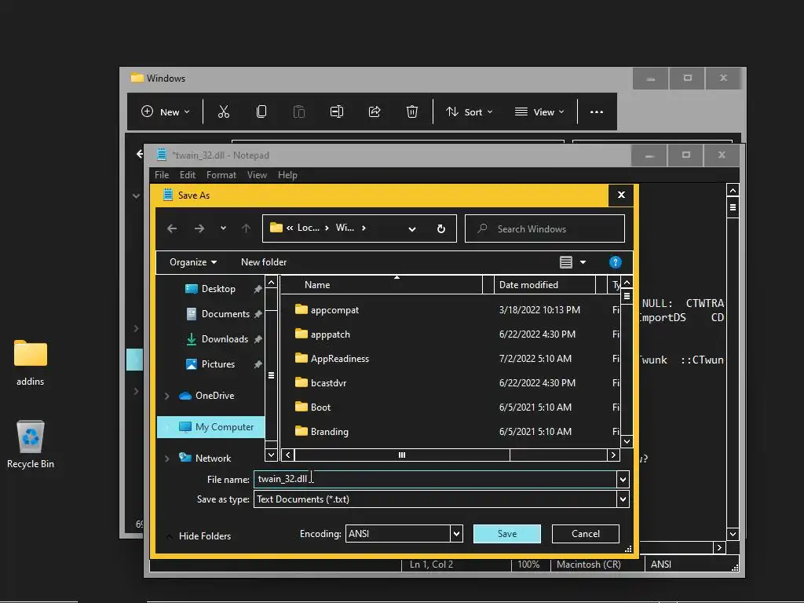Open recent locations dropdown in Save As

[223, 228]
